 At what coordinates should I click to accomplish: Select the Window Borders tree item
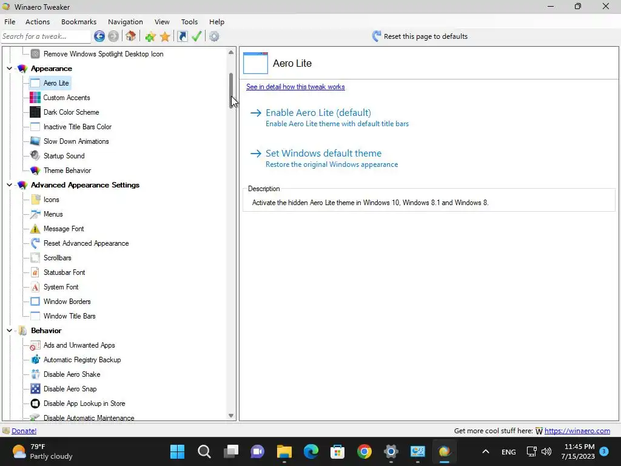tap(67, 302)
